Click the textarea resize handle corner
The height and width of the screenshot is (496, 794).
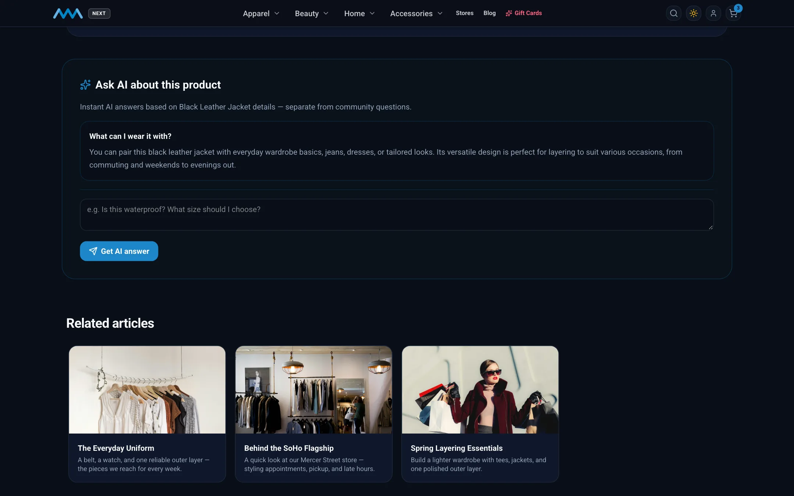(711, 227)
